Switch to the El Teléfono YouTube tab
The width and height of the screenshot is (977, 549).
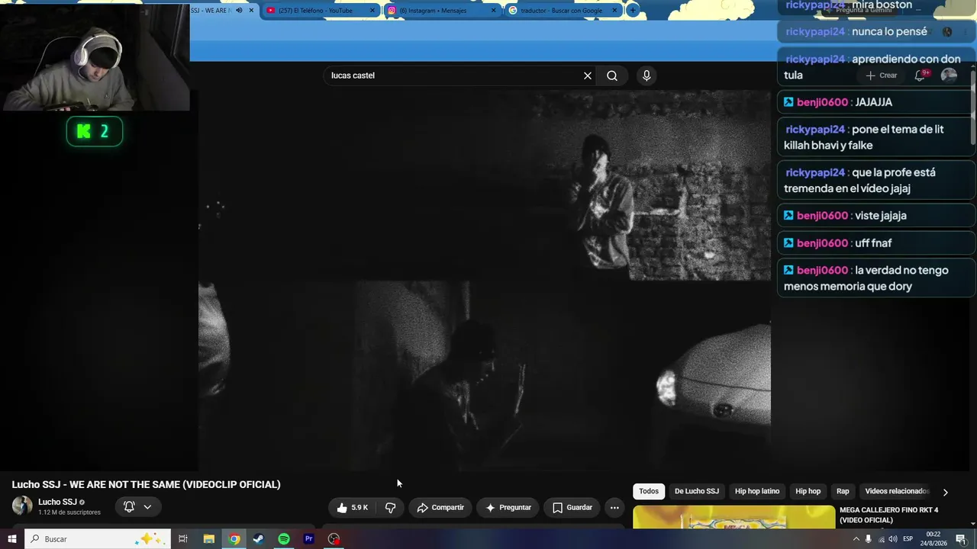coord(317,11)
